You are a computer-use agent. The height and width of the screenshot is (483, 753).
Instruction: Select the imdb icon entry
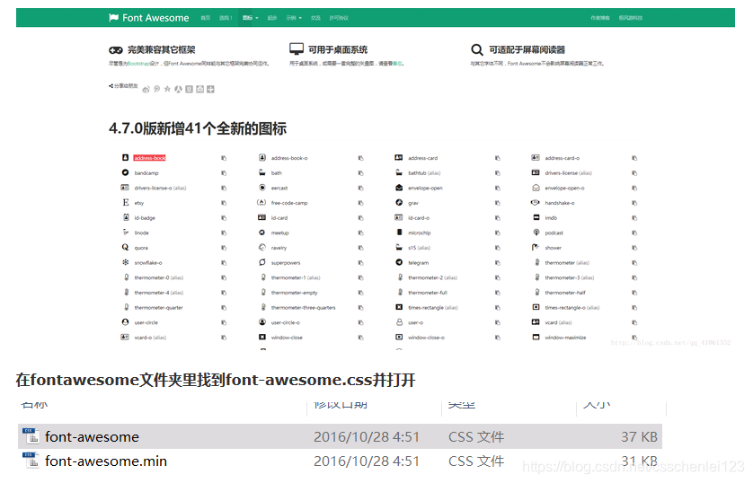pyautogui.click(x=545, y=218)
